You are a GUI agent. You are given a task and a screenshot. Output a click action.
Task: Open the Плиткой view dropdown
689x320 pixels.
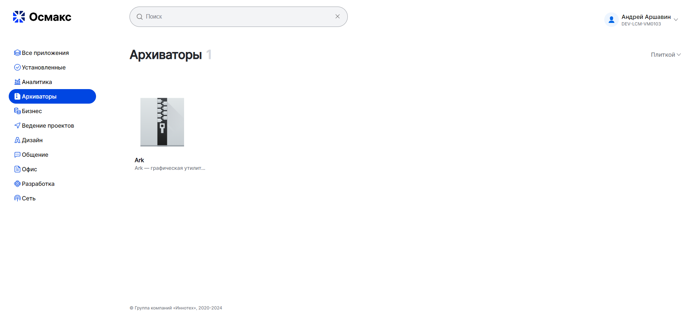coord(665,55)
